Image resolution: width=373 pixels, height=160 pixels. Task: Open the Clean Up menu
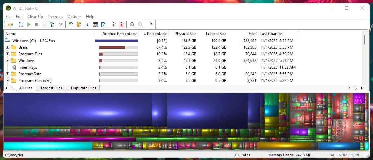coord(35,17)
